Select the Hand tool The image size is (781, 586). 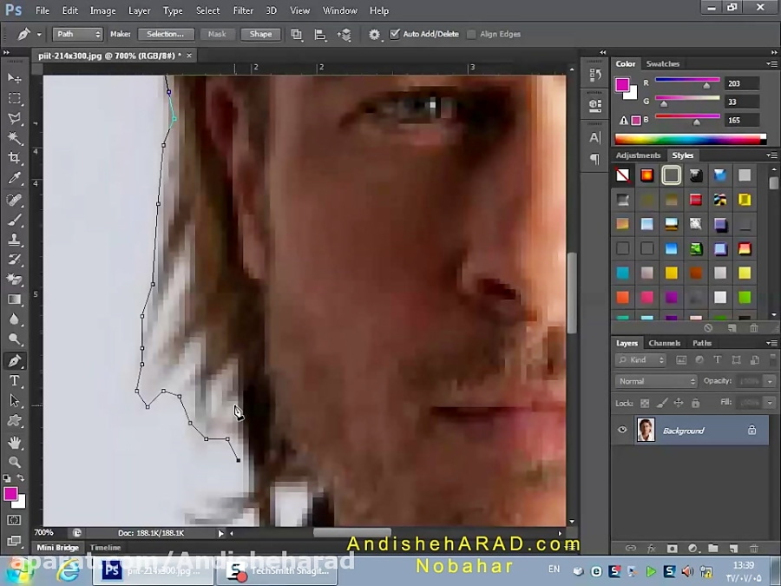[15, 442]
